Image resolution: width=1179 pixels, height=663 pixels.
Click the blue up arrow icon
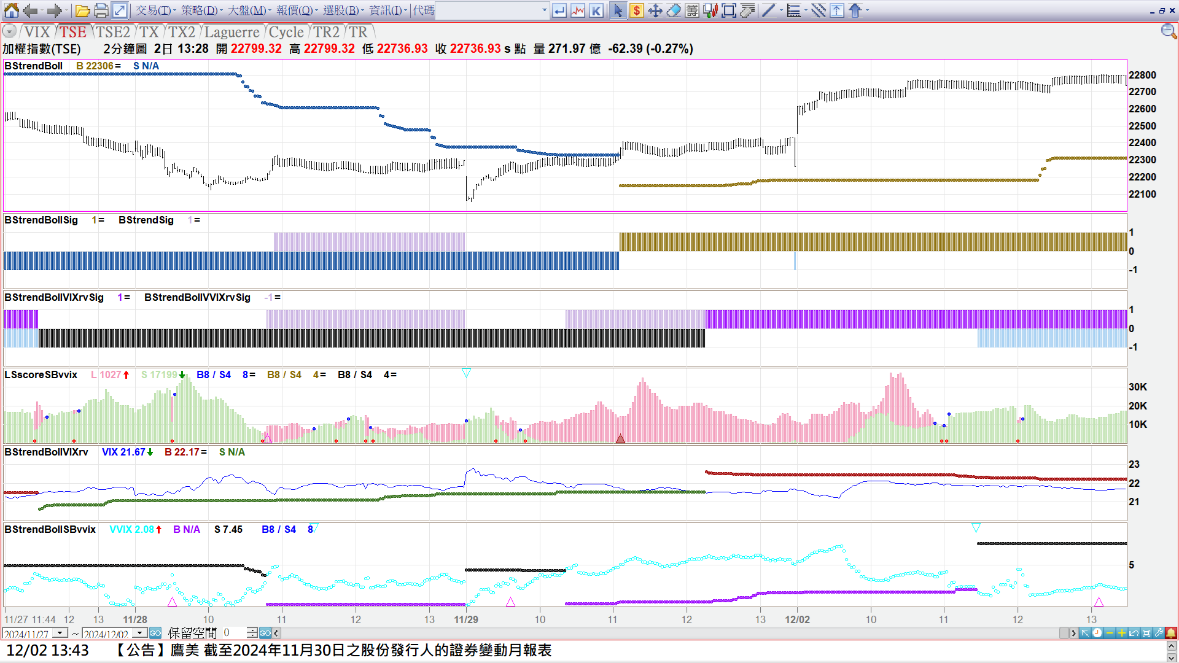tap(855, 10)
